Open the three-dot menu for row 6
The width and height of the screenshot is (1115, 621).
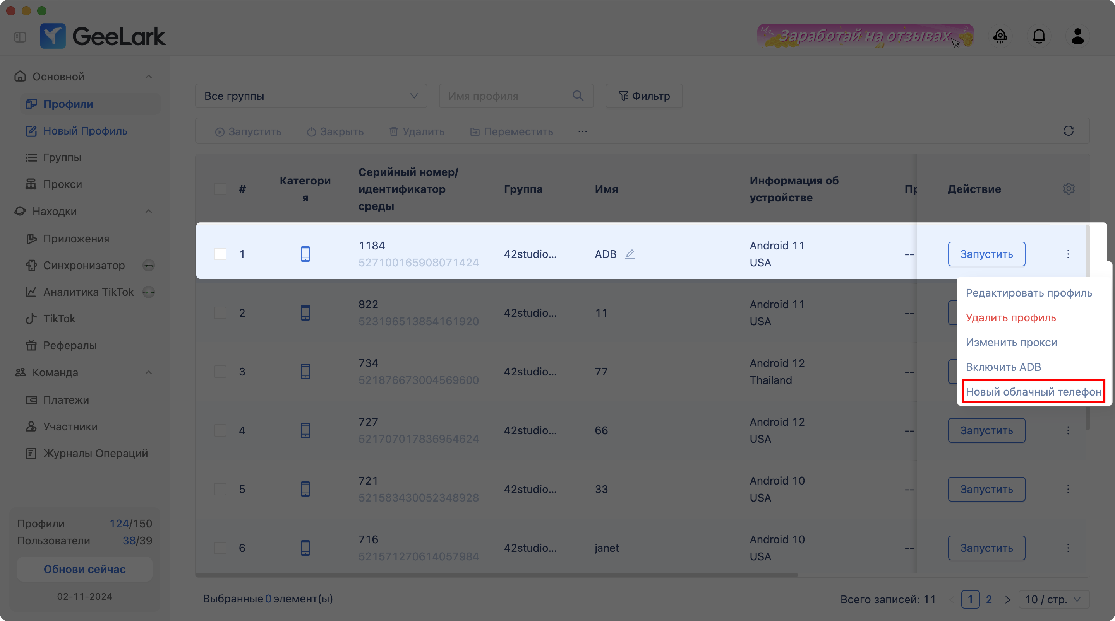coord(1068,548)
